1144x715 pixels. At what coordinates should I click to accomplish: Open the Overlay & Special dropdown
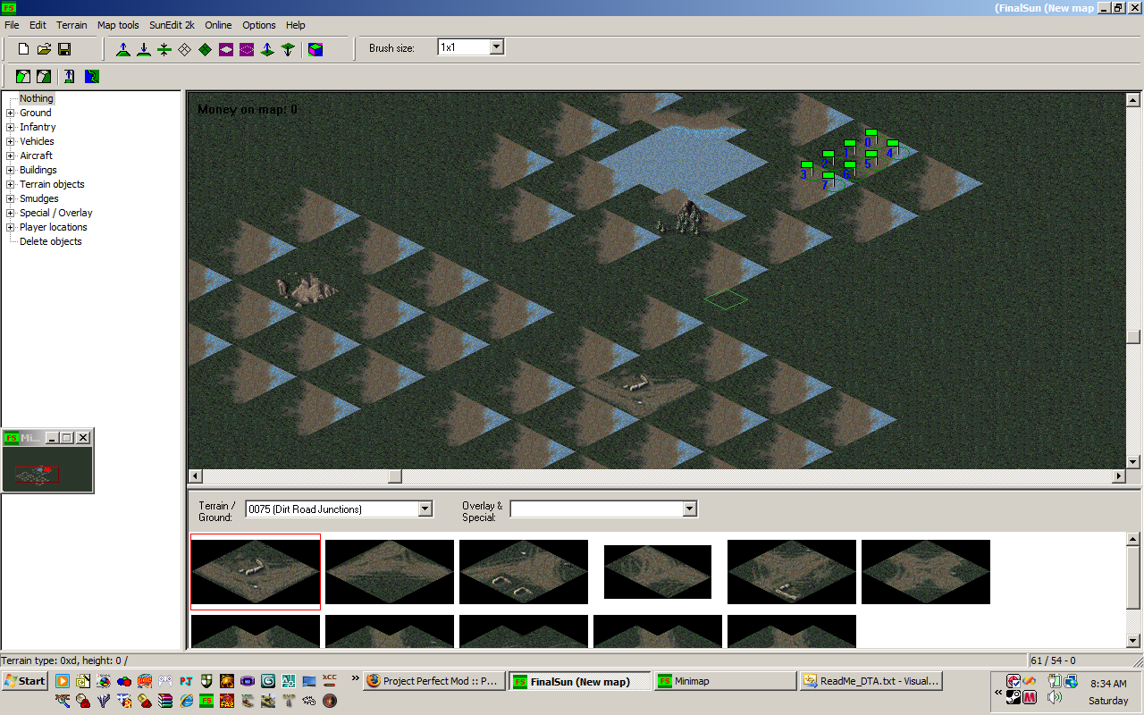click(689, 509)
